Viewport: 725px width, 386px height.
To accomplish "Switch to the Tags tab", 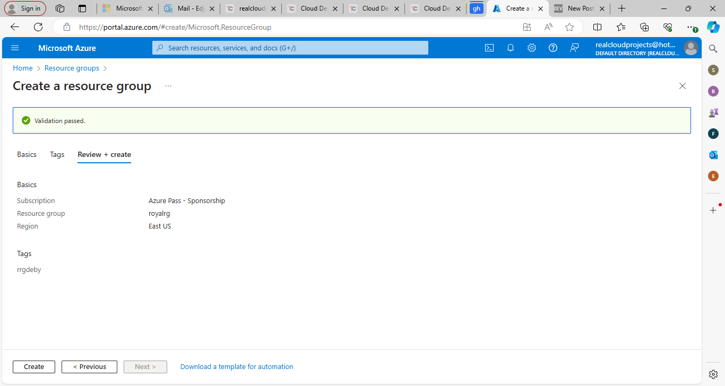I will coord(57,154).
